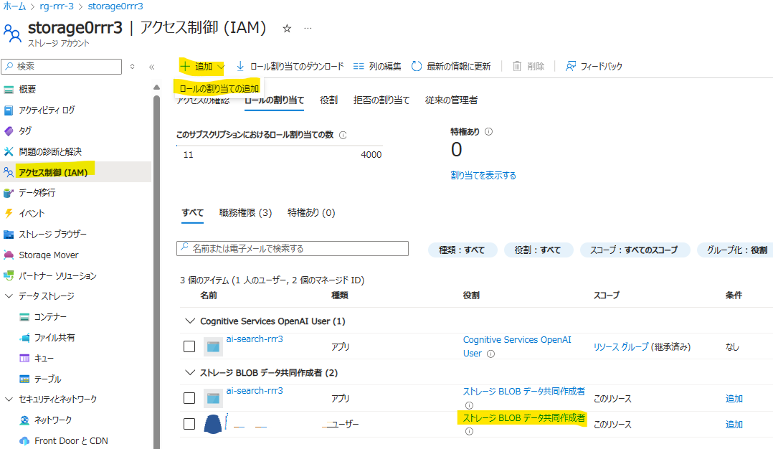Switch to 役割 tab
The height and width of the screenshot is (449, 773).
coord(328,100)
